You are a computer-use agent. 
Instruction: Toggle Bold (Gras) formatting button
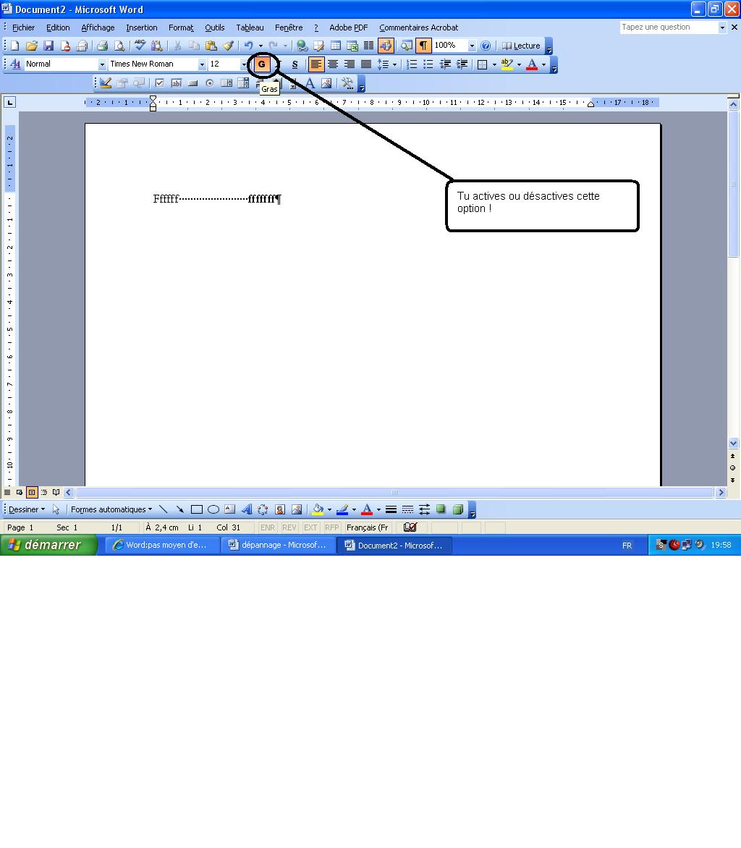click(262, 64)
